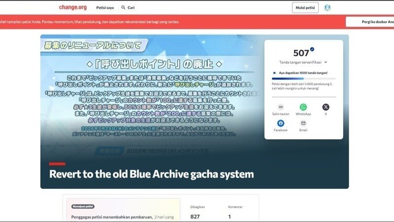Click the signature progress bar
394x222 pixels.
coord(303,78)
